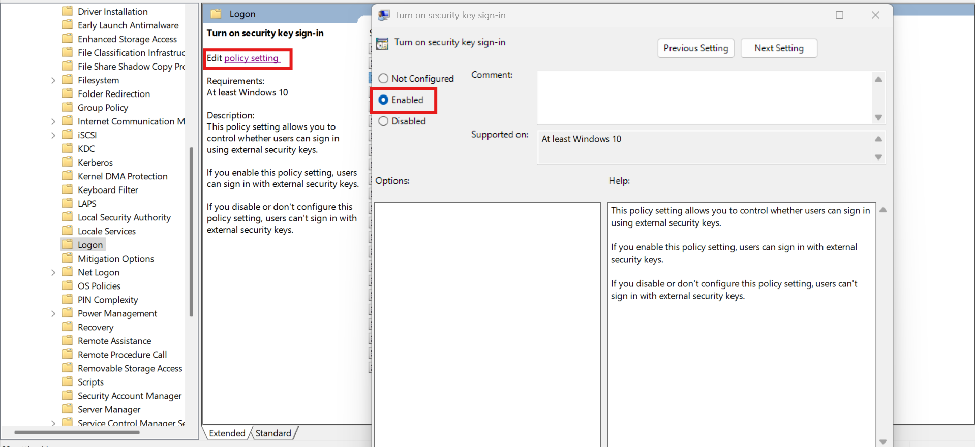Click the Group Policy folder icon

tap(67, 107)
